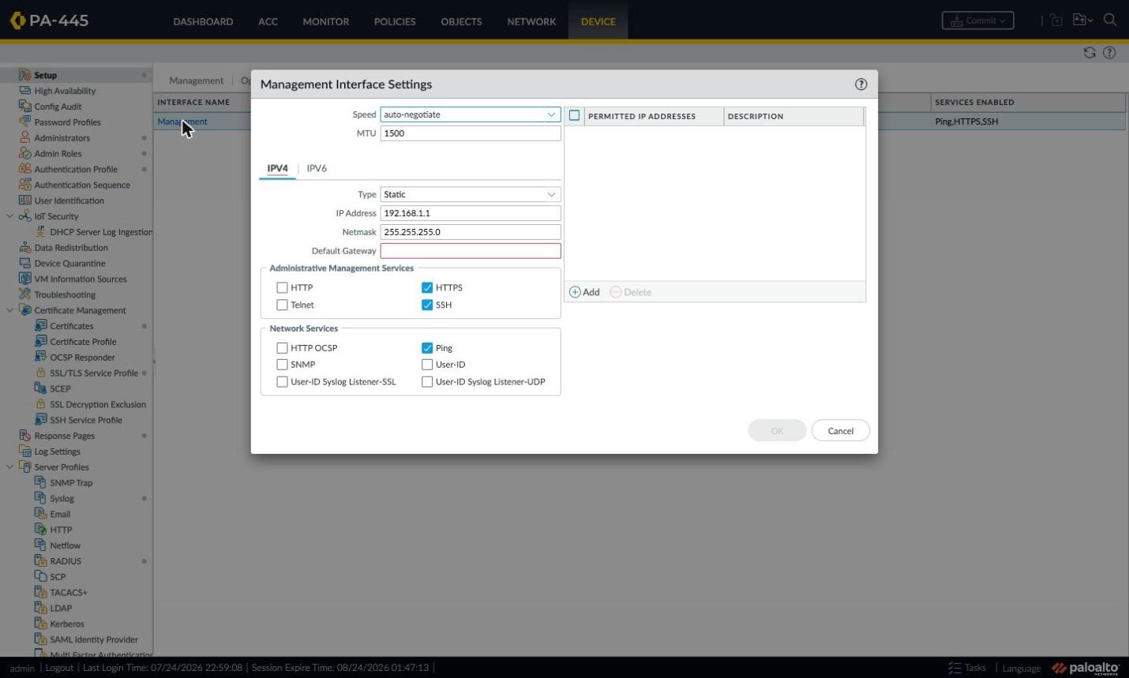Screen dimensions: 1129x678
Task: Click the IP Address field showing 192.168.1.1
Action: (471, 213)
